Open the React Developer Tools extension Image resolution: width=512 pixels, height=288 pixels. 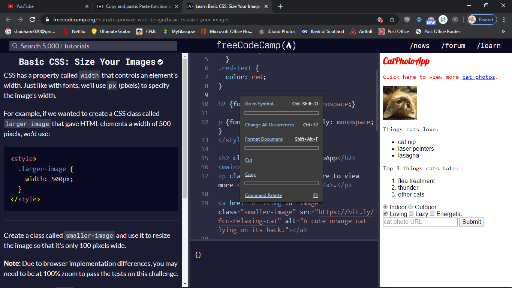click(419, 19)
